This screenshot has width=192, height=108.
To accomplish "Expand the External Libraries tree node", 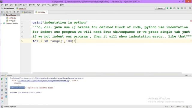I will (x=1, y=23).
